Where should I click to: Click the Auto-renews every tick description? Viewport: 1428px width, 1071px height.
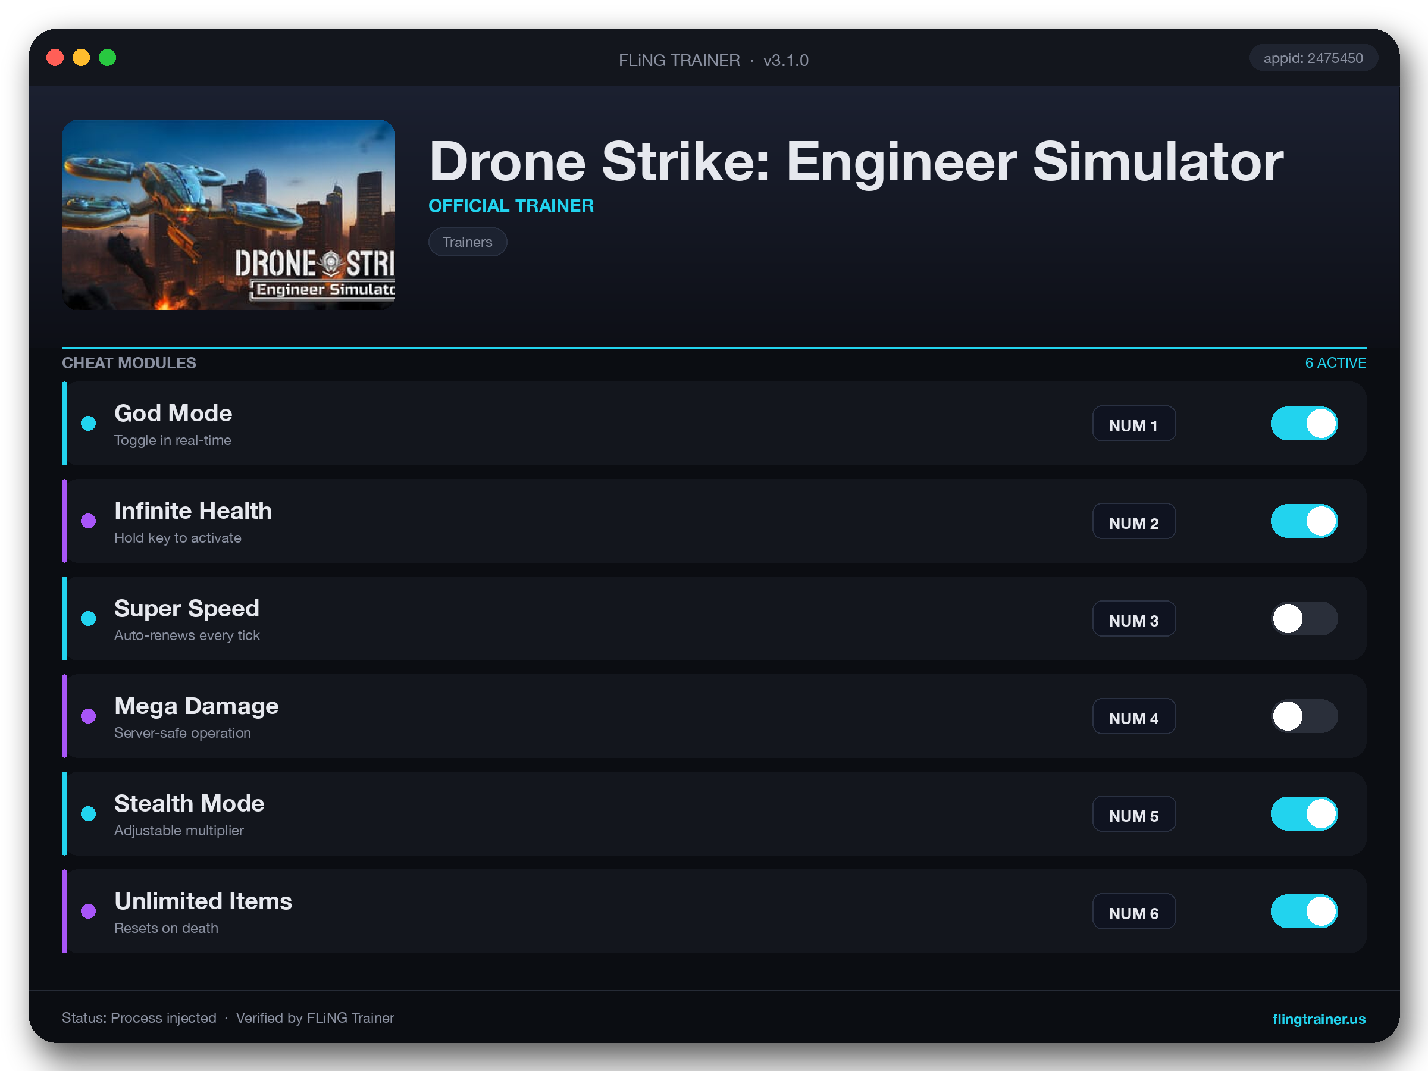(187, 635)
